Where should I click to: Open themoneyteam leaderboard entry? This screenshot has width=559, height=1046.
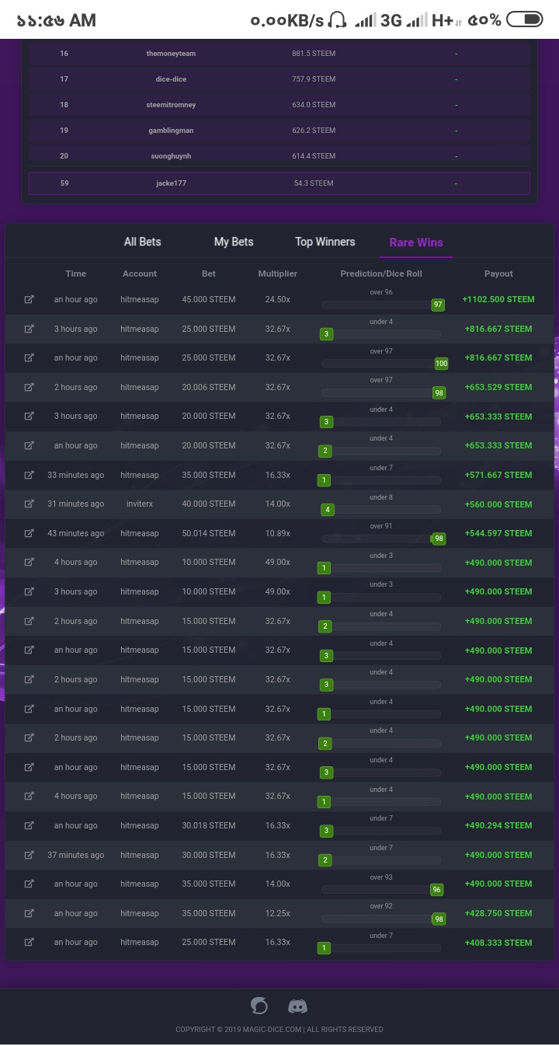pyautogui.click(x=171, y=54)
